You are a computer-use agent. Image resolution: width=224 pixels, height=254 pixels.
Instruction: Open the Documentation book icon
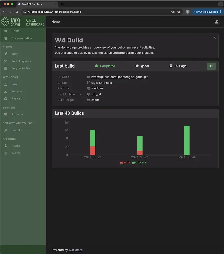point(6,38)
